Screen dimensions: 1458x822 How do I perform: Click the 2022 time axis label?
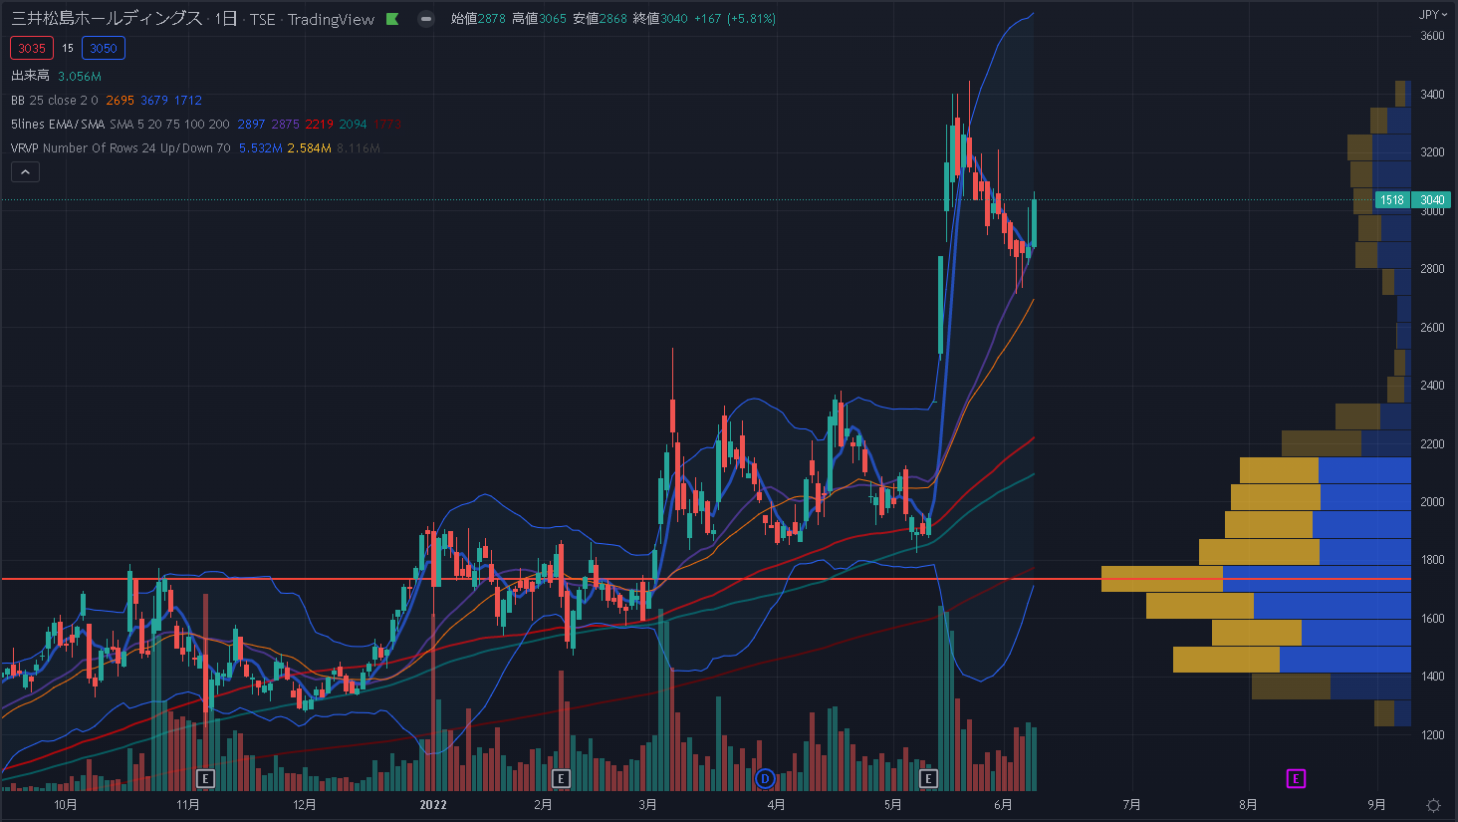[x=433, y=805]
